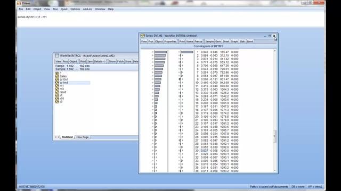Click status bar 'Path = c:\users\ralf\documents'
The height and width of the screenshot is (191, 341).
[x=269, y=187]
